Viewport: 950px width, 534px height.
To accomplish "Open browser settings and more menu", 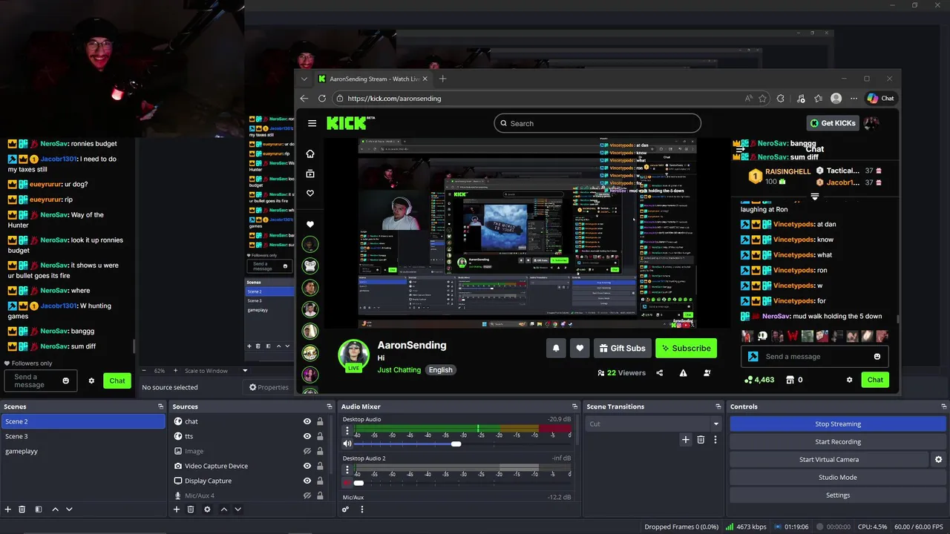I will [854, 98].
